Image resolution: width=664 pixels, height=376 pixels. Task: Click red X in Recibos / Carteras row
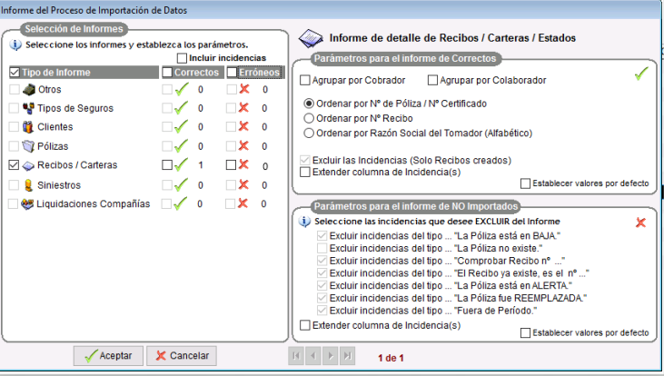pos(243,164)
